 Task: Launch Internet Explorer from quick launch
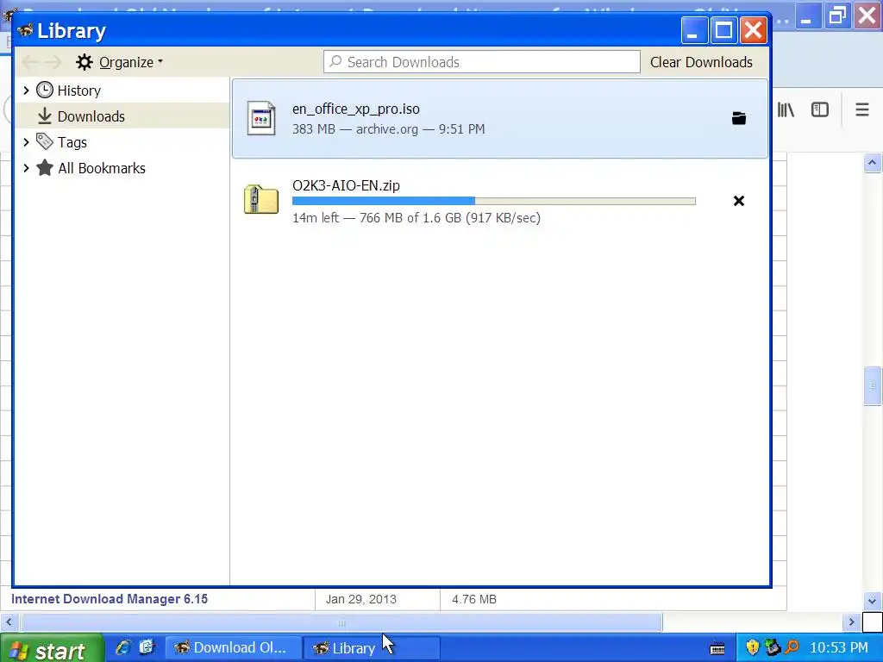point(122,647)
